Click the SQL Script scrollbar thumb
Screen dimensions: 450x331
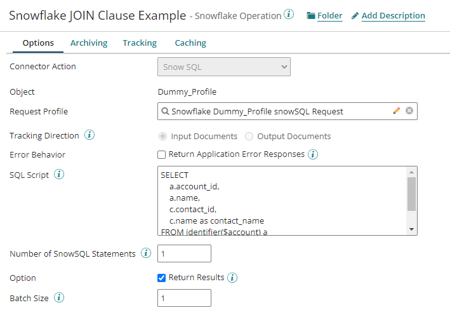click(x=411, y=194)
